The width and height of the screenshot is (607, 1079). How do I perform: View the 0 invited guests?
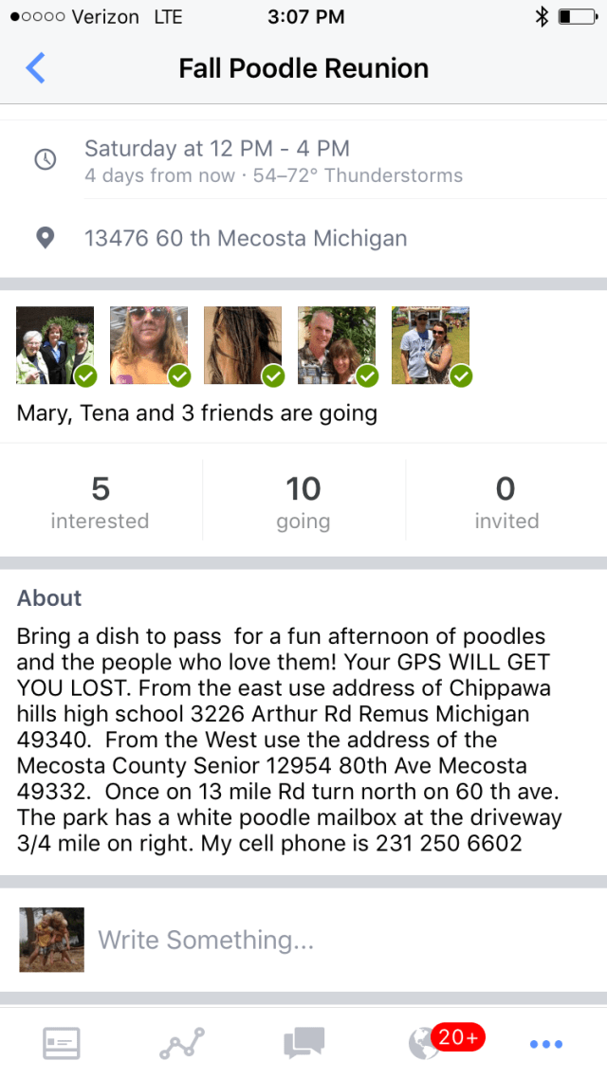click(x=506, y=502)
